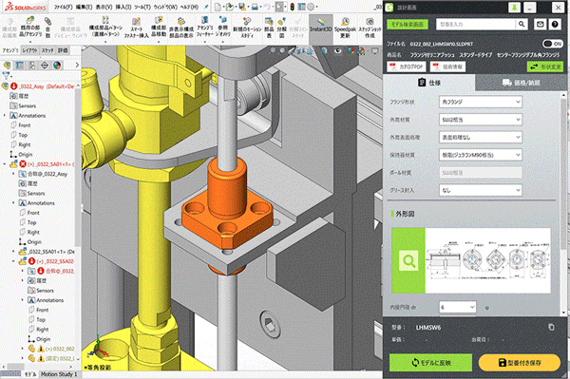Select the filter funnel icon in feature tree
The image size is (570, 379).
7,76
